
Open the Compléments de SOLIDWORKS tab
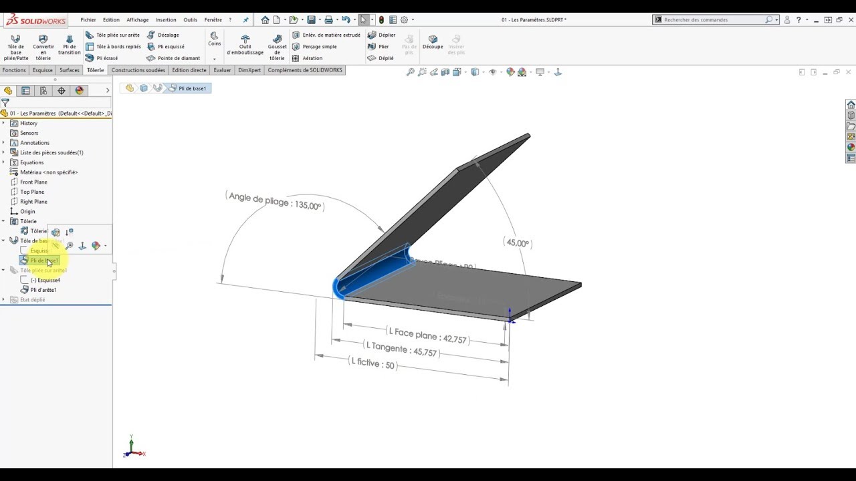point(305,70)
